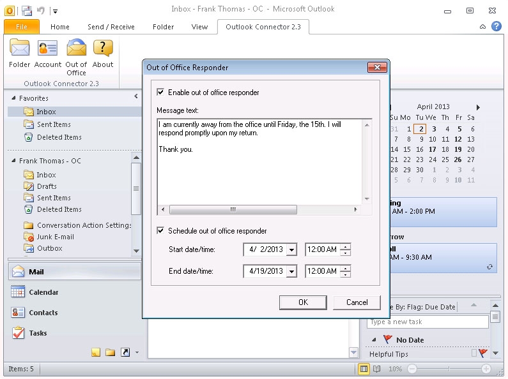
Task: Minimize the navigation pane with arrow
Action: click(136, 96)
